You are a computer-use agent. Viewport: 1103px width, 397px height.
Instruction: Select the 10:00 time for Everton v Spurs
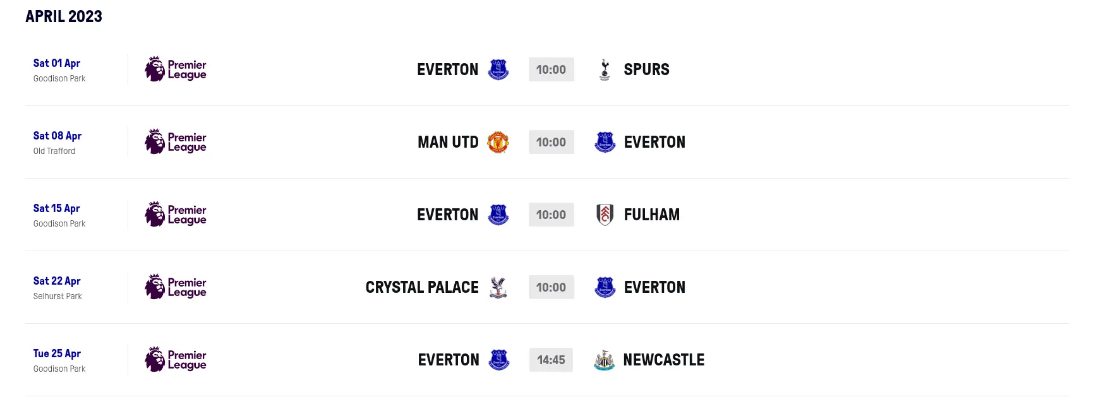click(x=551, y=69)
